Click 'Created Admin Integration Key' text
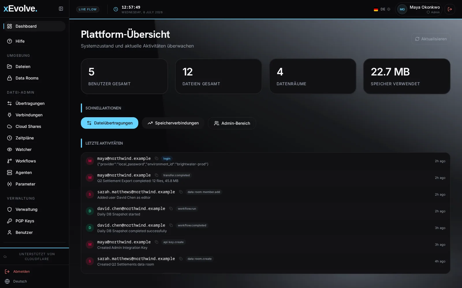Image resolution: width=462 pixels, height=288 pixels. (122, 248)
